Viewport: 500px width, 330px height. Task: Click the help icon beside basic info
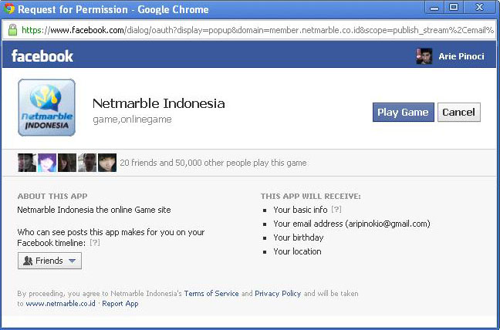(336, 209)
